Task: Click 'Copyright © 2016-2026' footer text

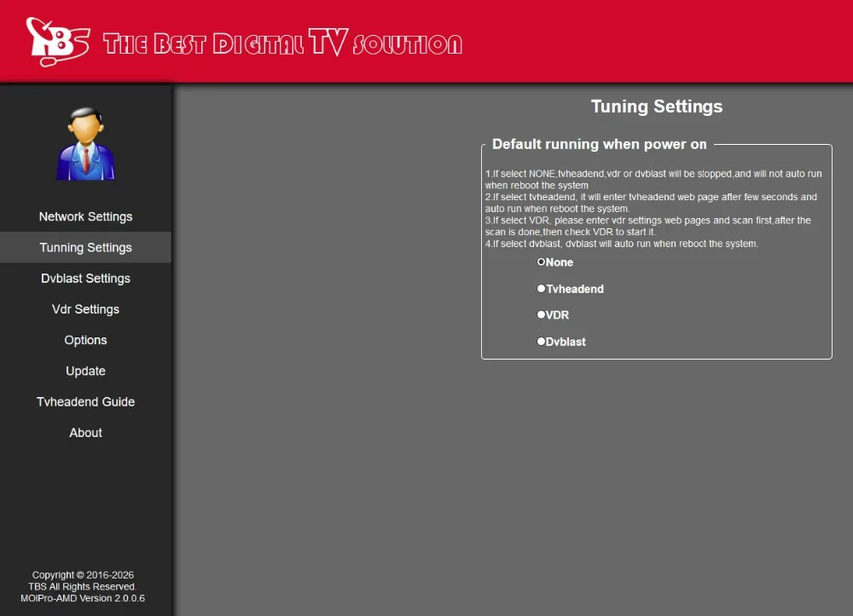Action: click(x=83, y=575)
